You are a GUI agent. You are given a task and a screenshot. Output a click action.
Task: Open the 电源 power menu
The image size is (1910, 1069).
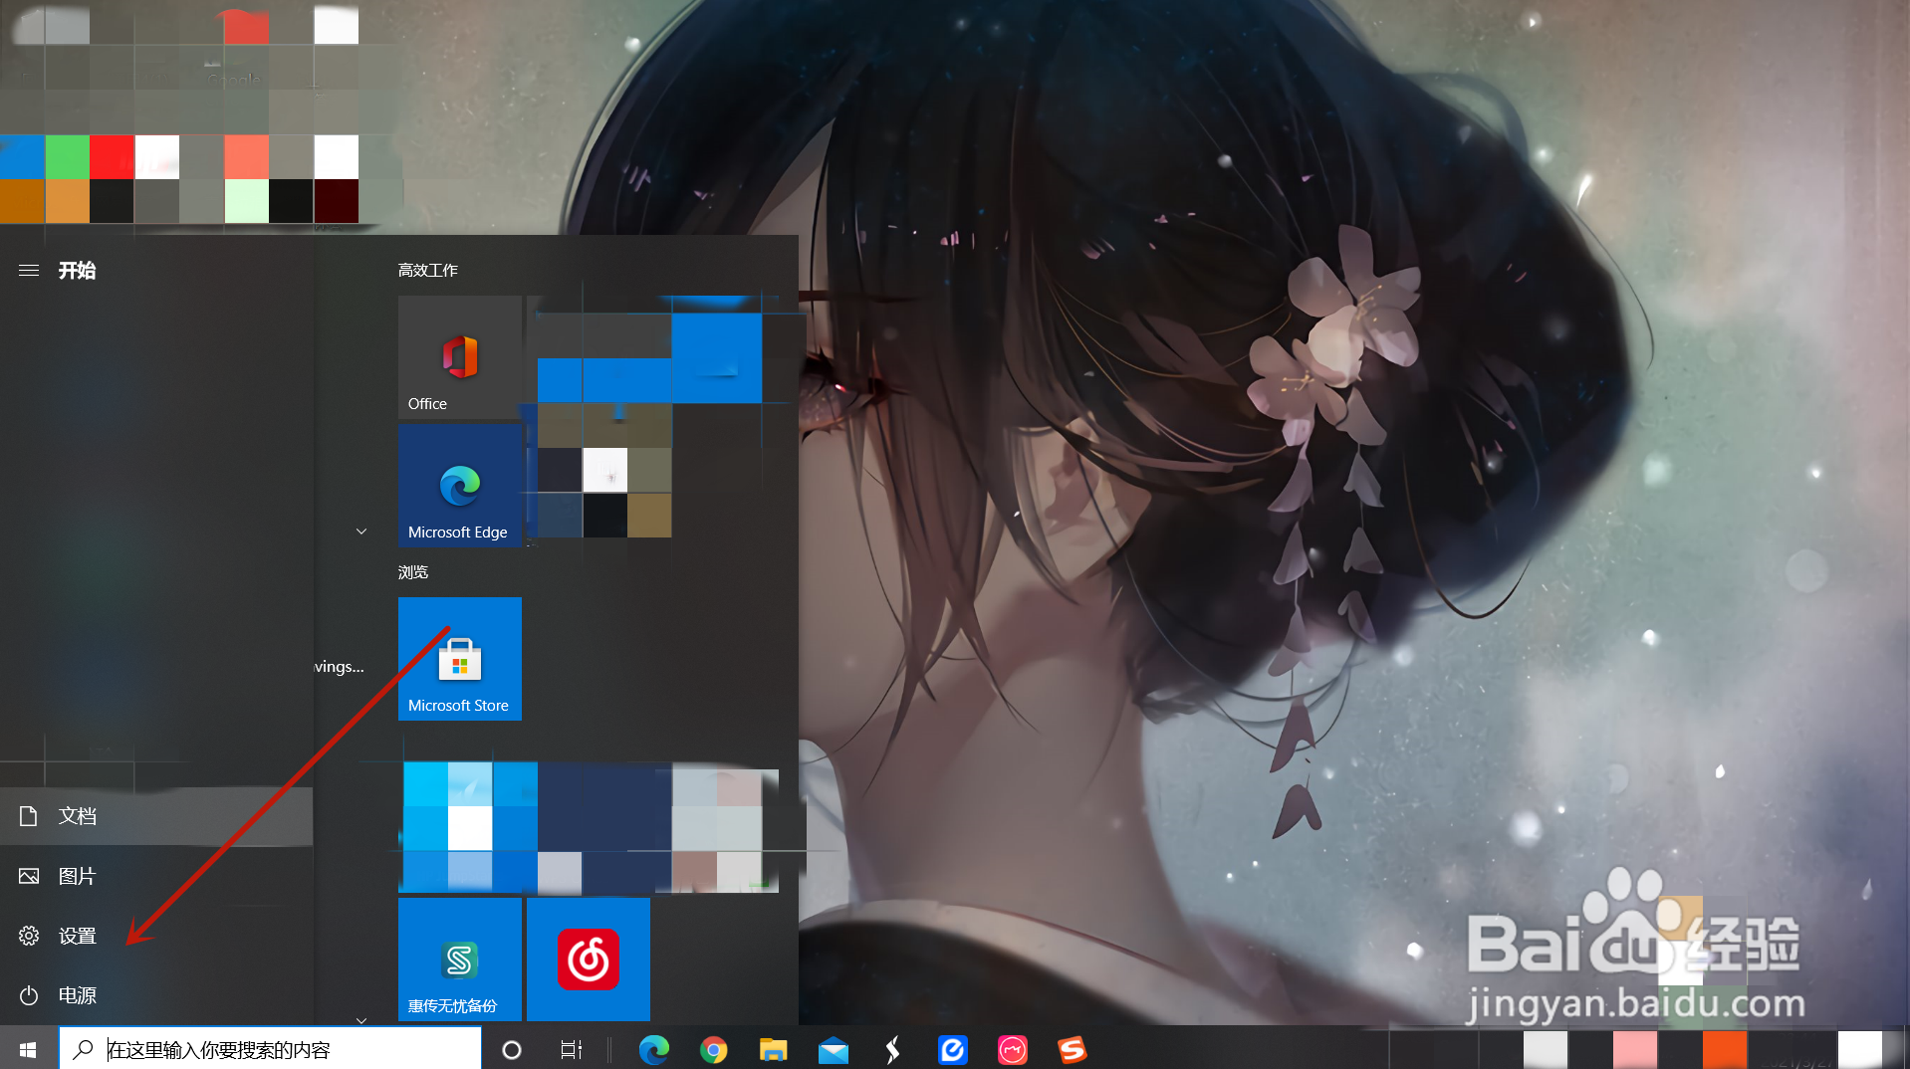click(x=156, y=995)
